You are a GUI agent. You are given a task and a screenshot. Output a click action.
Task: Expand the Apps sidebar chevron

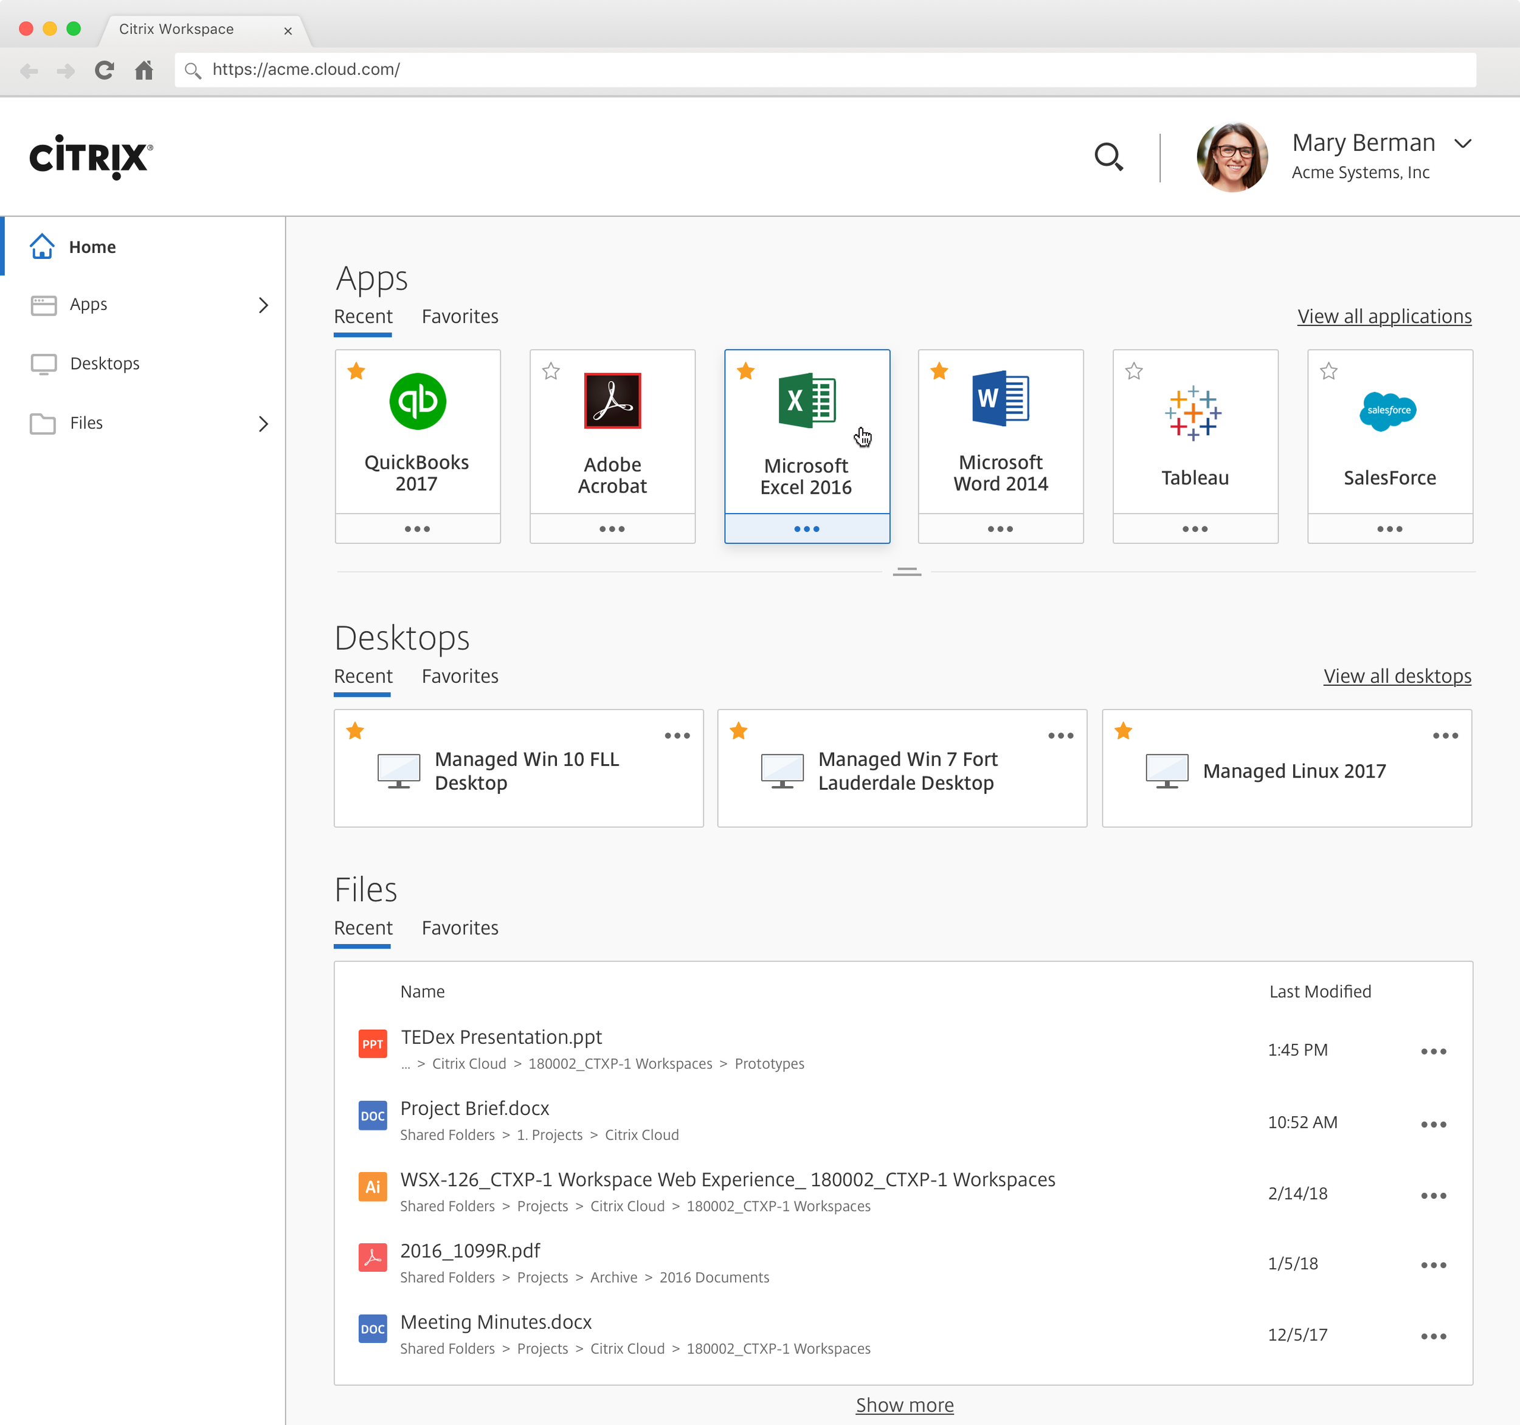[263, 305]
